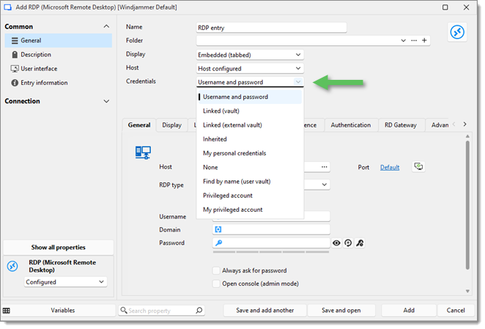Click the Name input field
The height and width of the screenshot is (329, 485).
[271, 28]
